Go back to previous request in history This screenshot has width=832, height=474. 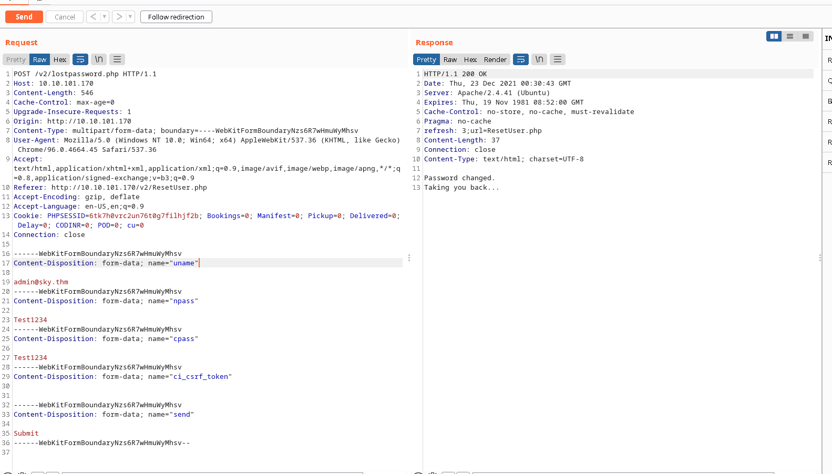point(93,17)
